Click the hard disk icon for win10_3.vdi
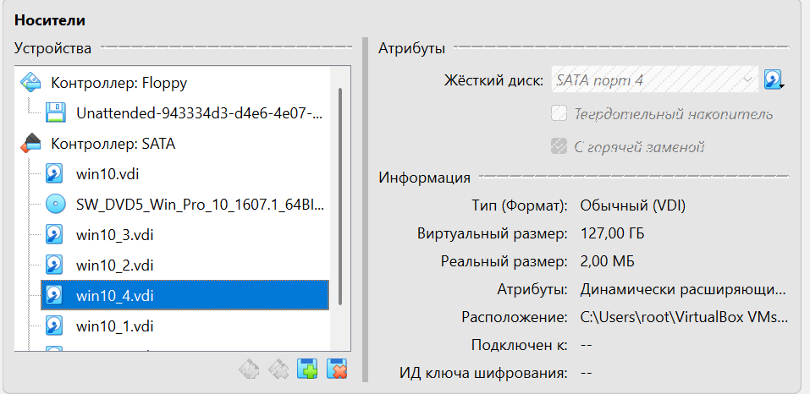This screenshot has width=810, height=394. tap(54, 235)
